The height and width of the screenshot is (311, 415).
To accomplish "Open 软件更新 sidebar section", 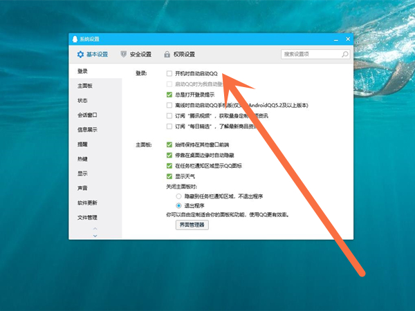I will [x=95, y=202].
